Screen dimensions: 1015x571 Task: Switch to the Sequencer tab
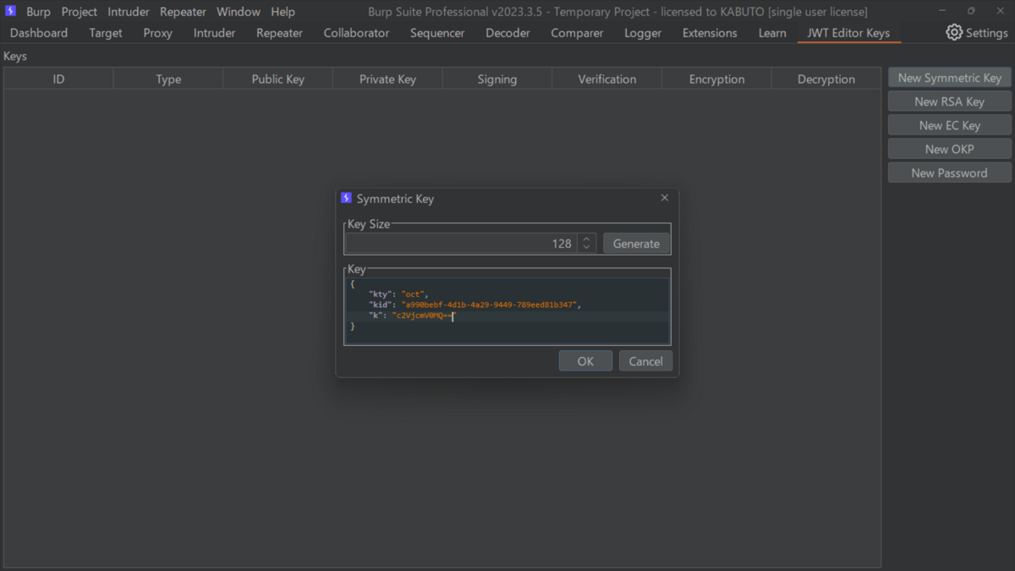(437, 33)
